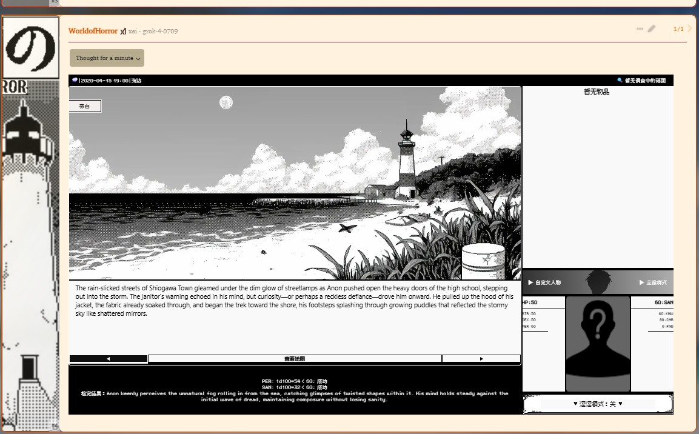Click the weather cloud icon beside date

(x=75, y=80)
